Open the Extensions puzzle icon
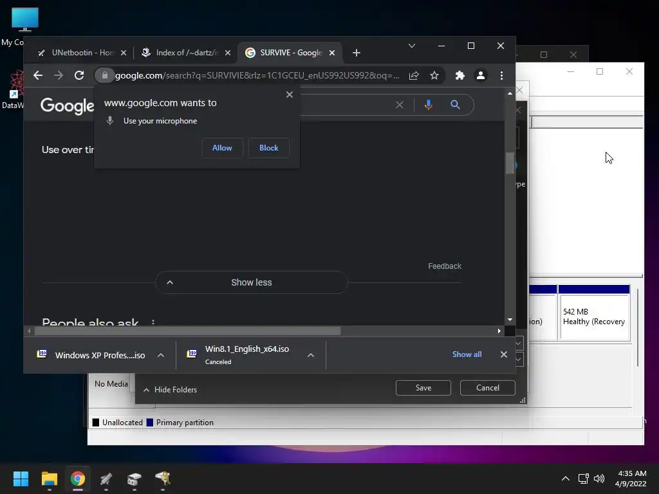The width and height of the screenshot is (659, 494). [459, 76]
